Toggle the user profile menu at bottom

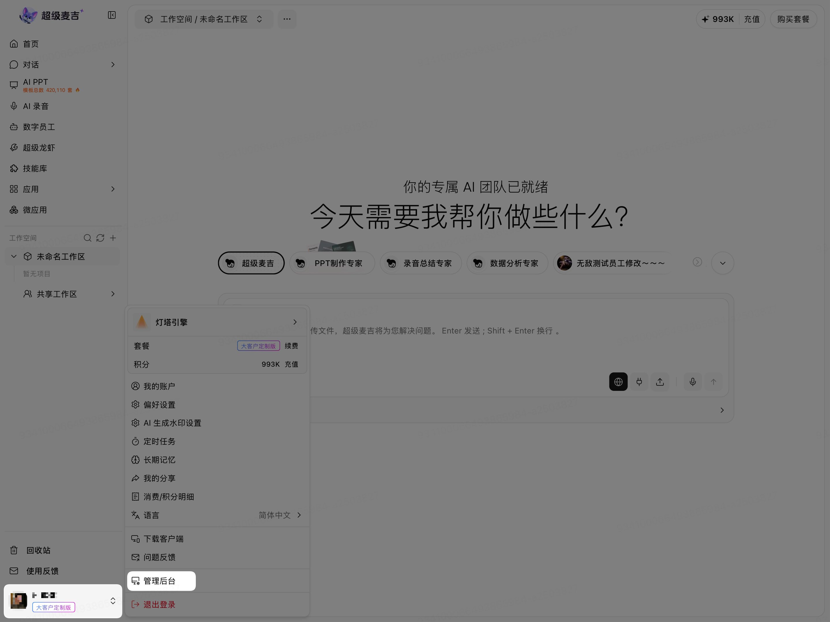coord(63,601)
